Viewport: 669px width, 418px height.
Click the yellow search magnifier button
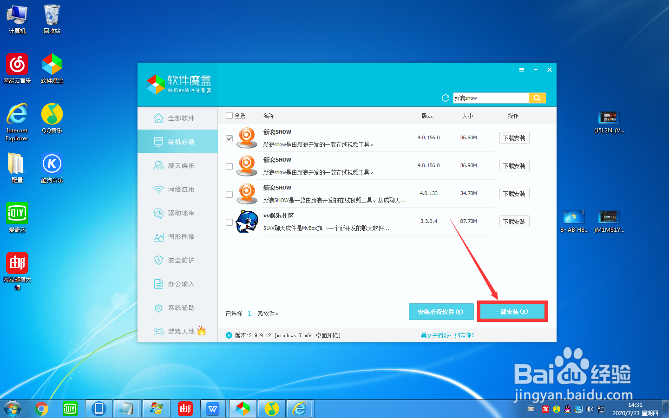pyautogui.click(x=537, y=98)
